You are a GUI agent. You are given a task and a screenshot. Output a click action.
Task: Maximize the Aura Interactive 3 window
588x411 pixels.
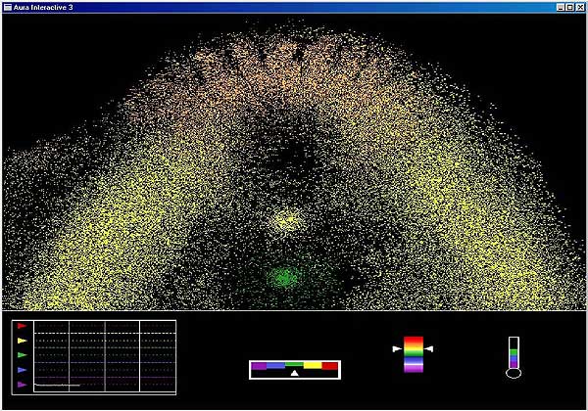569,7
